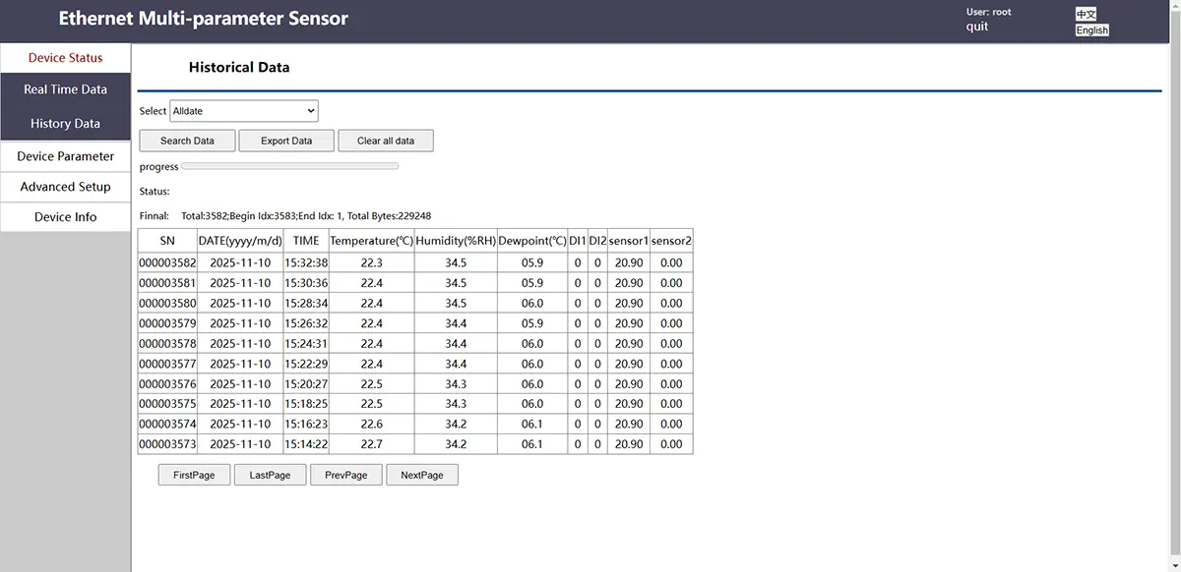This screenshot has height=572, width=1181.
Task: Open History Data in sidebar
Action: pyautogui.click(x=65, y=124)
